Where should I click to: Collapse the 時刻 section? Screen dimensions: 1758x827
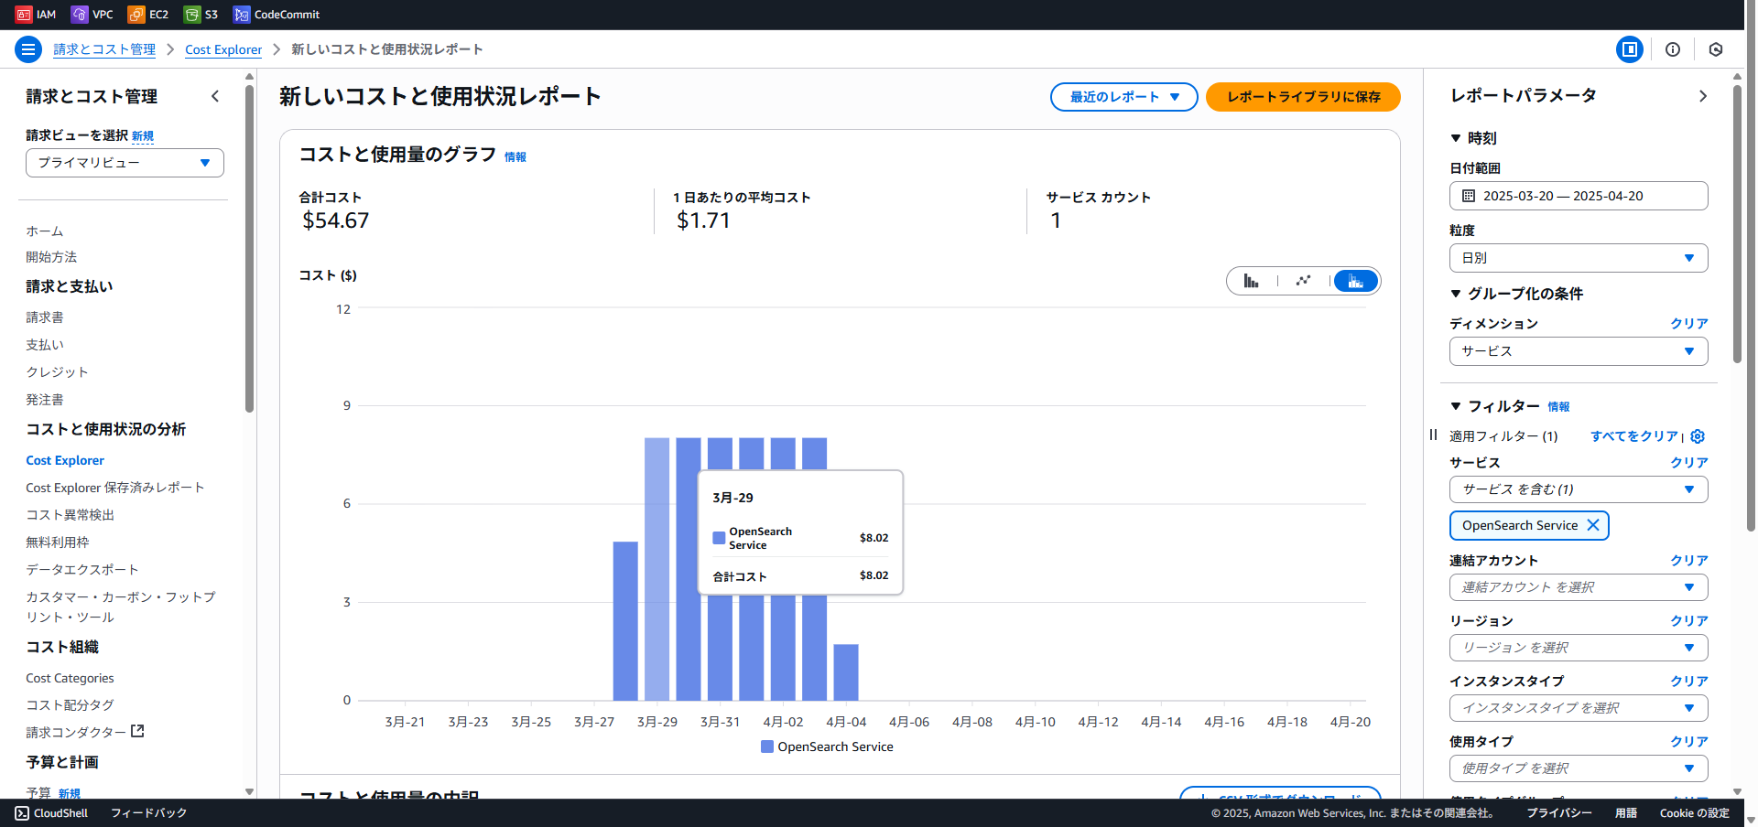pyautogui.click(x=1456, y=138)
